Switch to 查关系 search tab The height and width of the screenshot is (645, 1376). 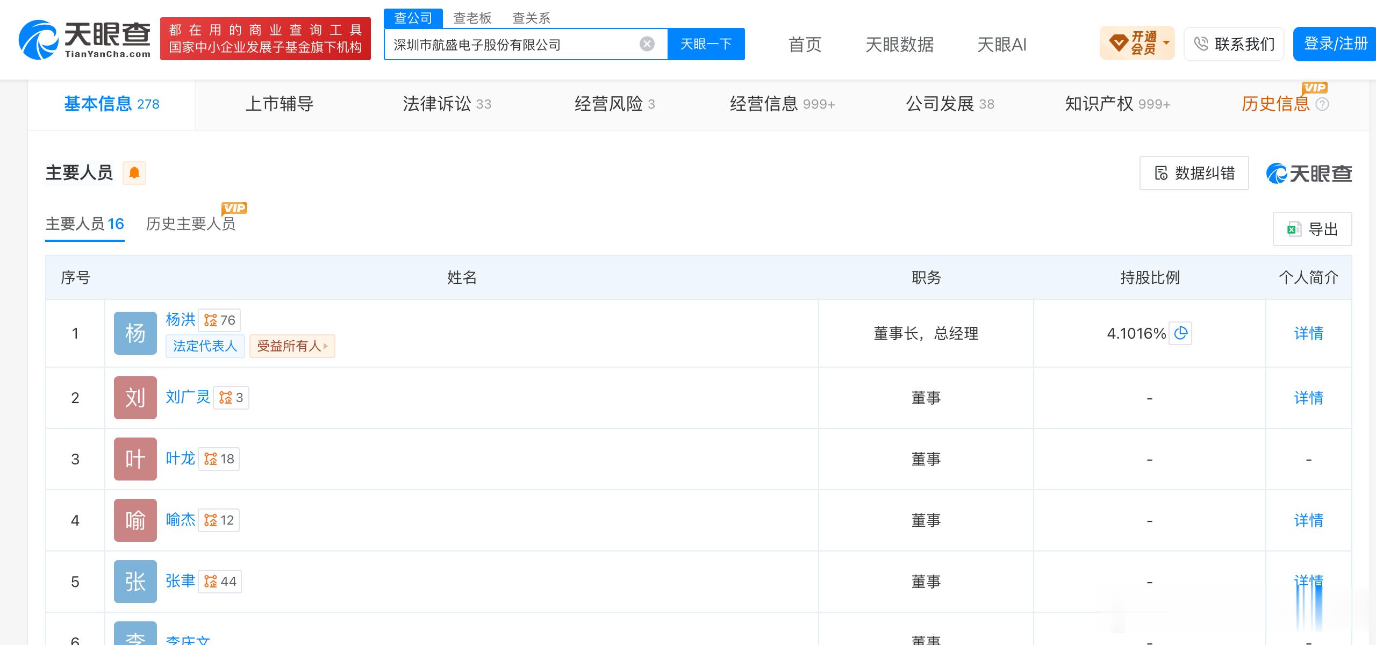click(x=532, y=18)
